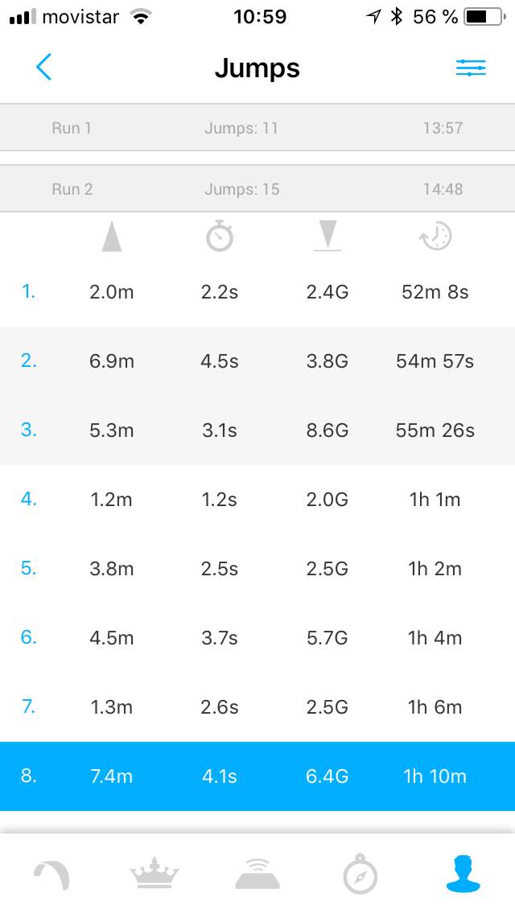Sort by session time clock icon

[x=435, y=237]
